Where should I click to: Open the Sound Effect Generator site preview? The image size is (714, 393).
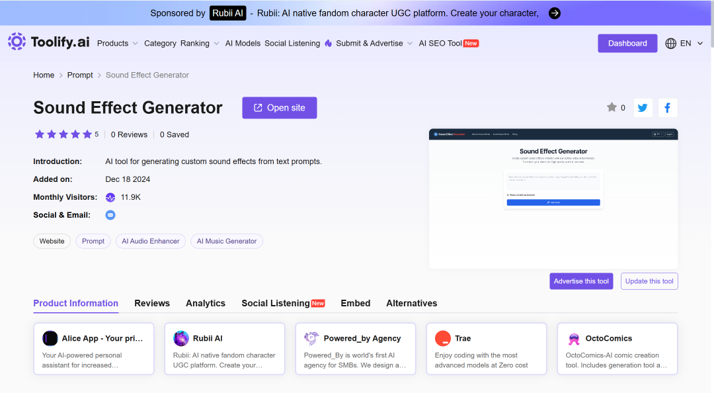pos(553,198)
